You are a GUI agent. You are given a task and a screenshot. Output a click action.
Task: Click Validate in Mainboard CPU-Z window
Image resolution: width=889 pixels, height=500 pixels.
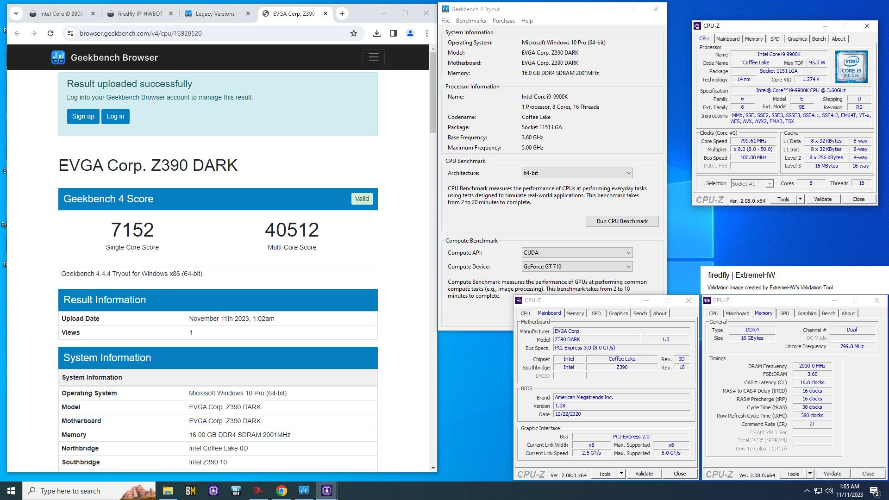644,474
